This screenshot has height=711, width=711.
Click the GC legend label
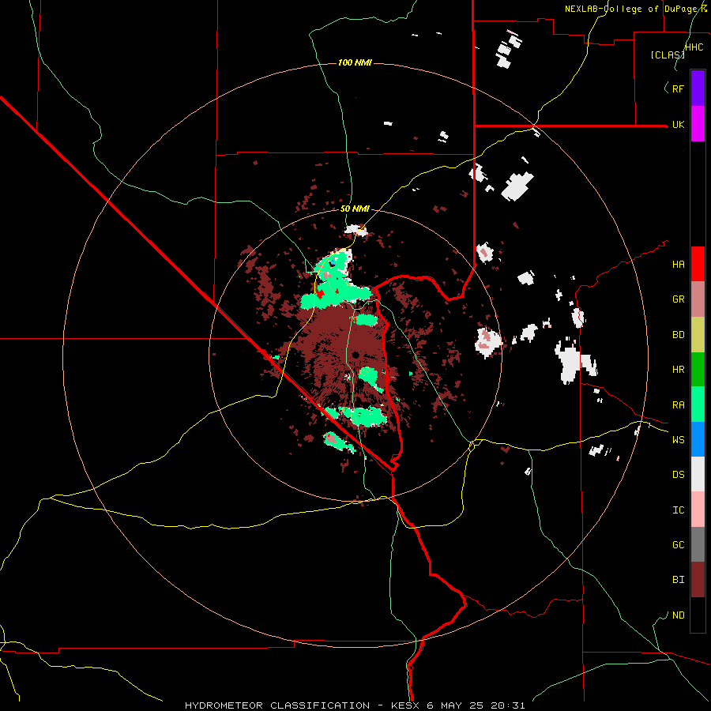coord(679,545)
